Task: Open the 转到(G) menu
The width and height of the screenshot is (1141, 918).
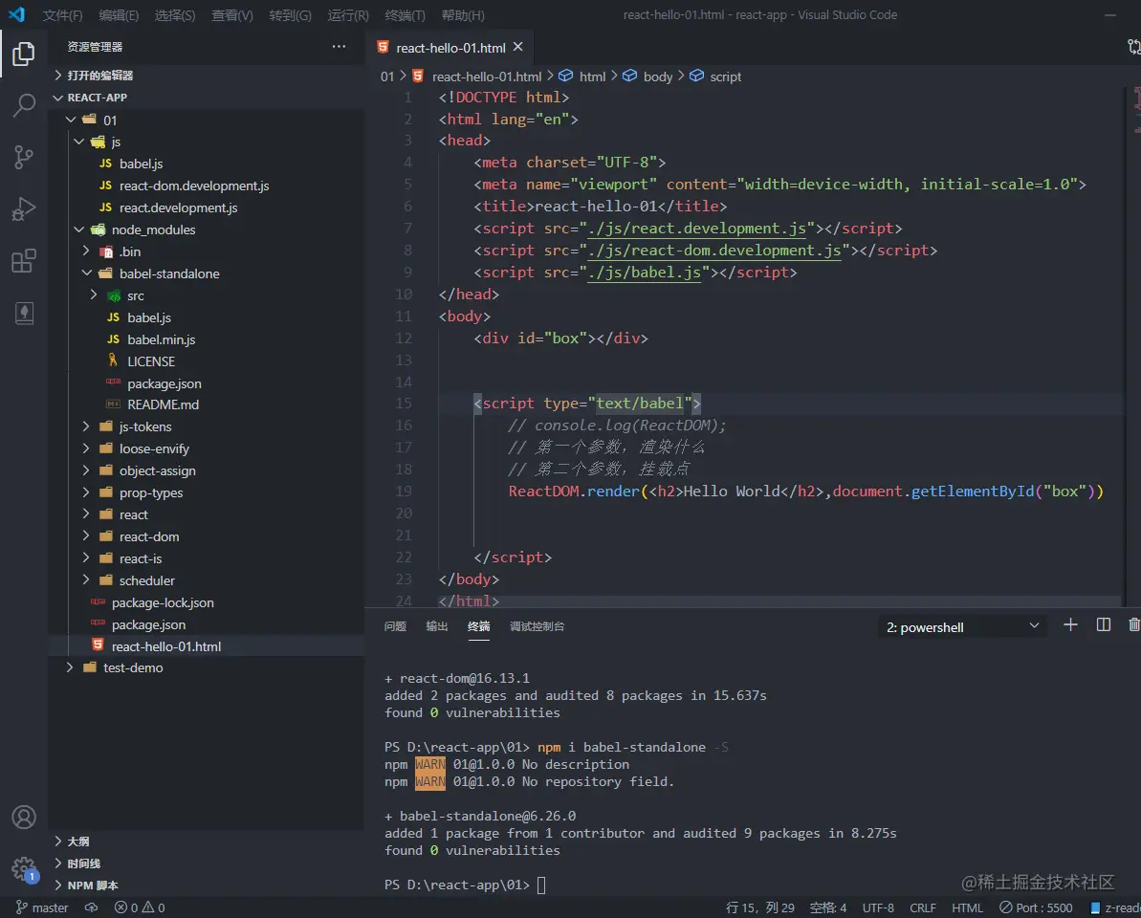Action: coord(291,15)
